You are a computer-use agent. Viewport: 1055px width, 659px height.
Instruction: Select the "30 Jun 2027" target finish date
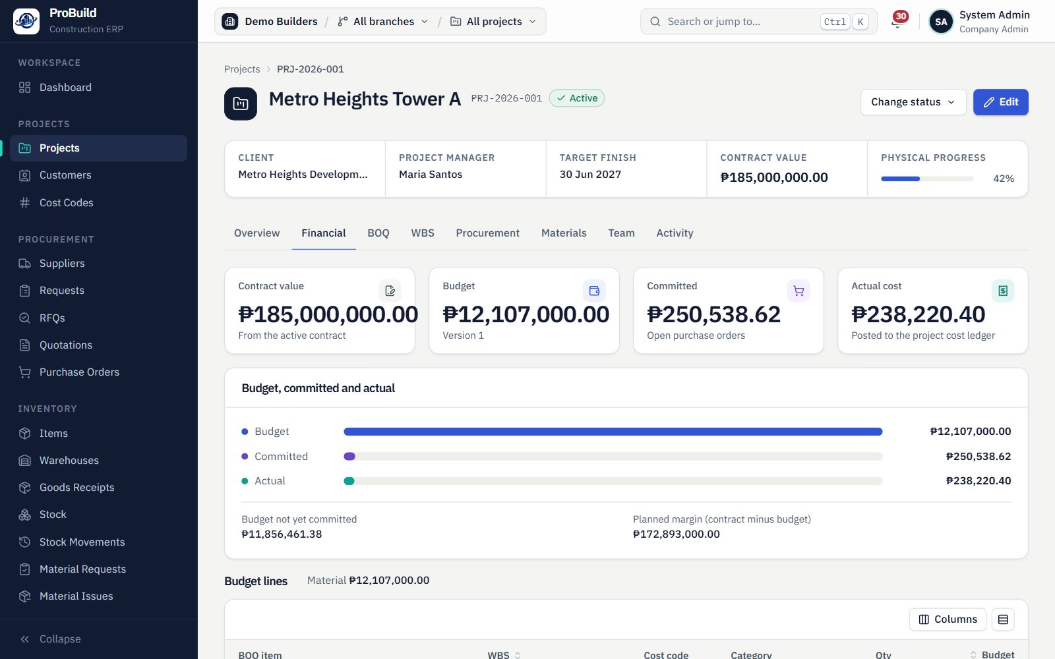[590, 175]
